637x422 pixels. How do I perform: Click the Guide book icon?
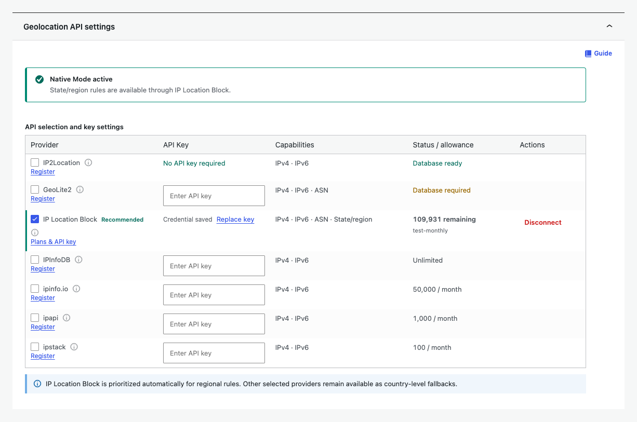click(588, 53)
